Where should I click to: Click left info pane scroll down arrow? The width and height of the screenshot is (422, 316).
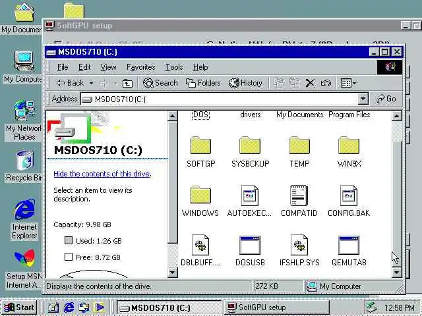click(172, 272)
